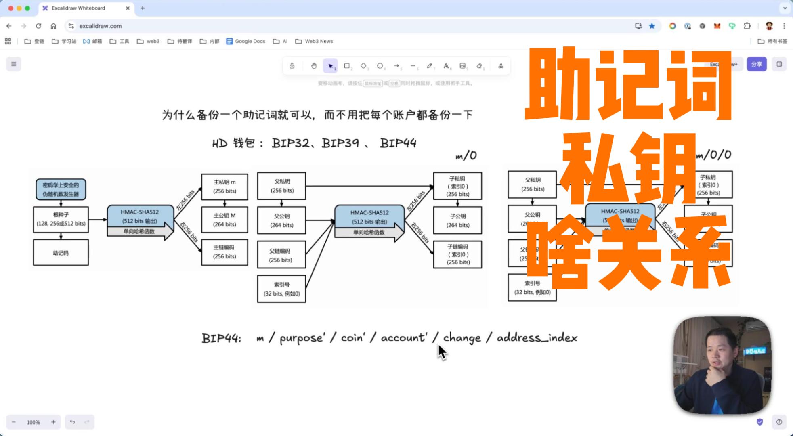Reset zoom by clicking 100%
Screen dimensions: 793x436
coord(34,422)
